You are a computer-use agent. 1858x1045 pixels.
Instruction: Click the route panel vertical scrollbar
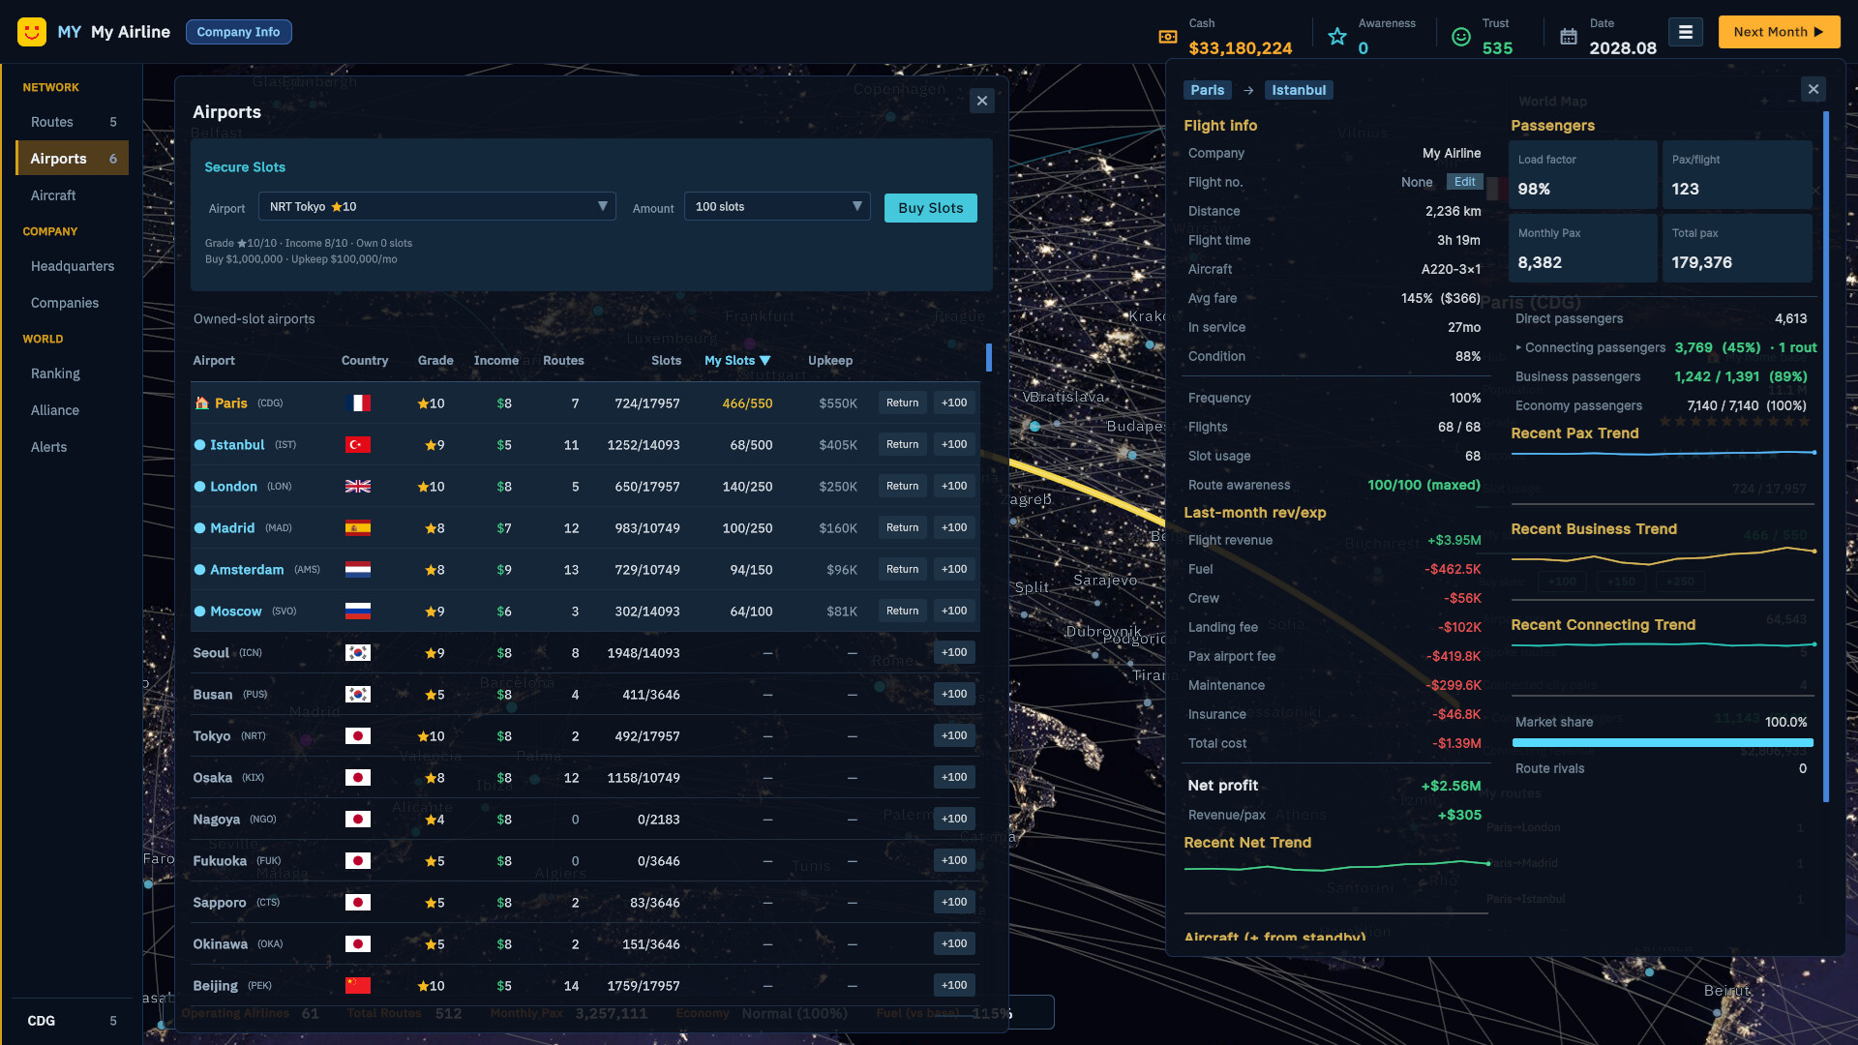click(x=1826, y=457)
